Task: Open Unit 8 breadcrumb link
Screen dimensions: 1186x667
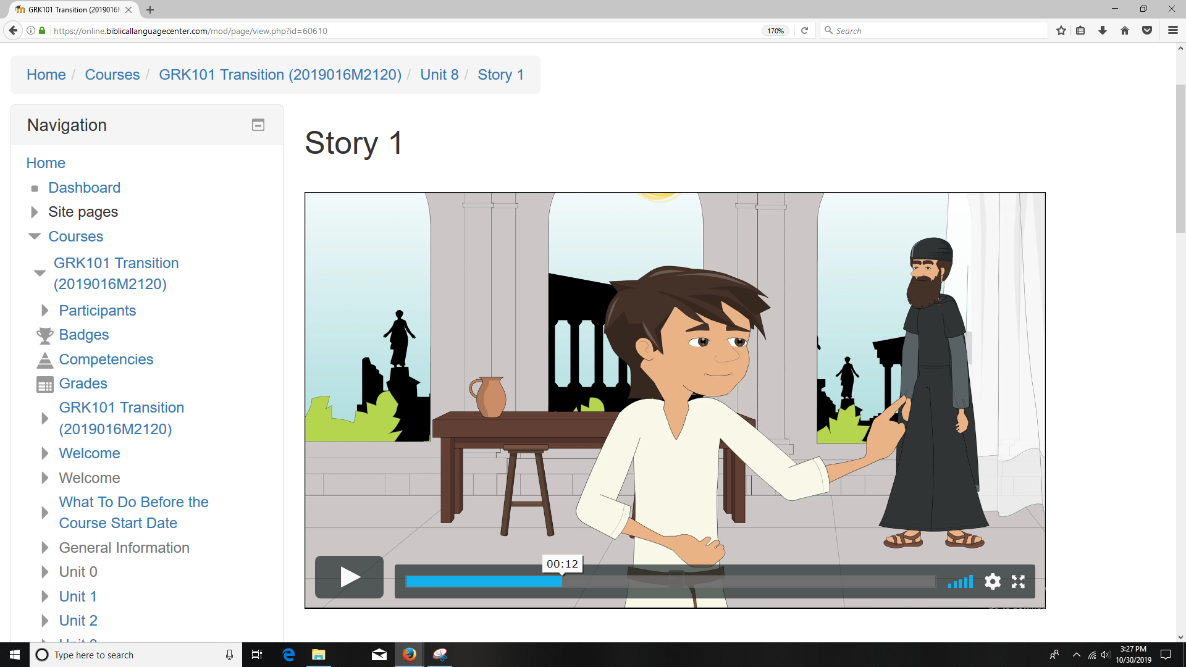Action: 440,75
